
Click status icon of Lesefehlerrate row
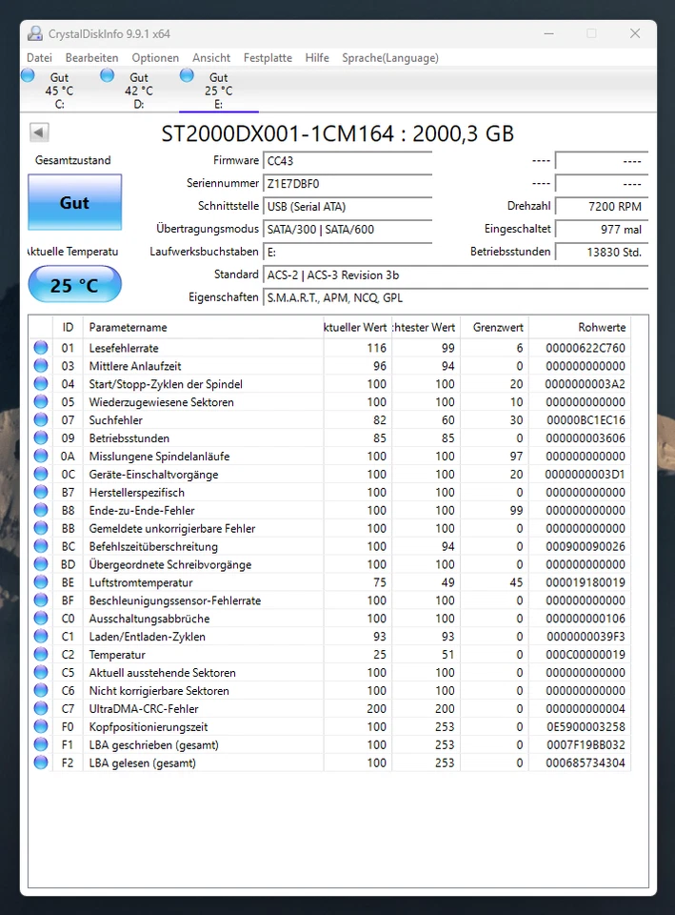[41, 348]
